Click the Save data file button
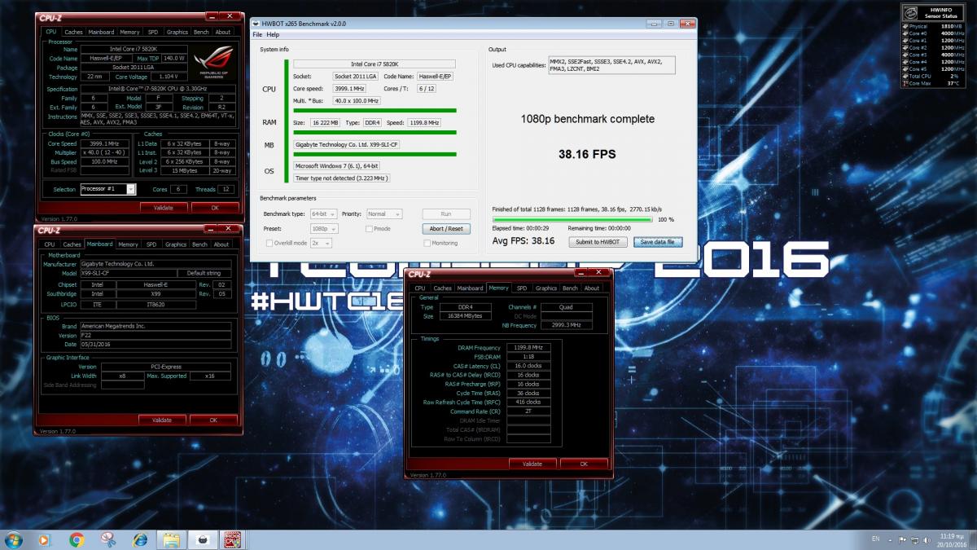This screenshot has width=977, height=550. coord(659,242)
